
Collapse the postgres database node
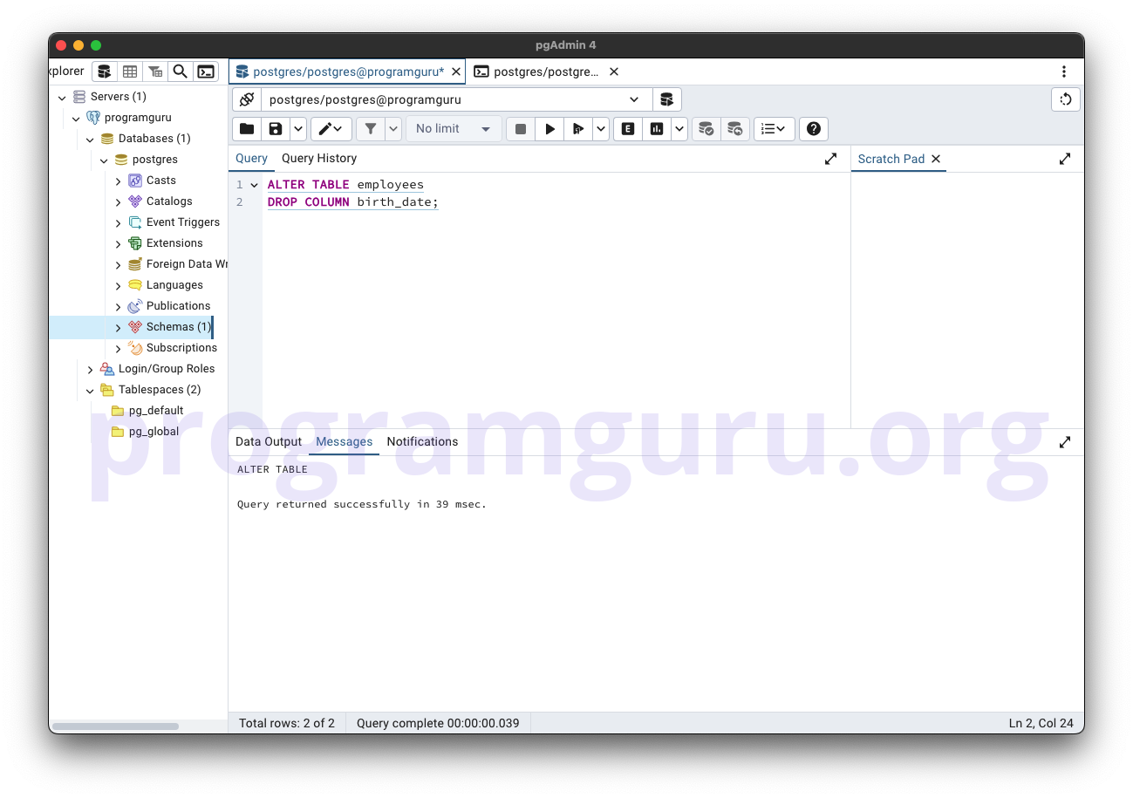coord(104,160)
